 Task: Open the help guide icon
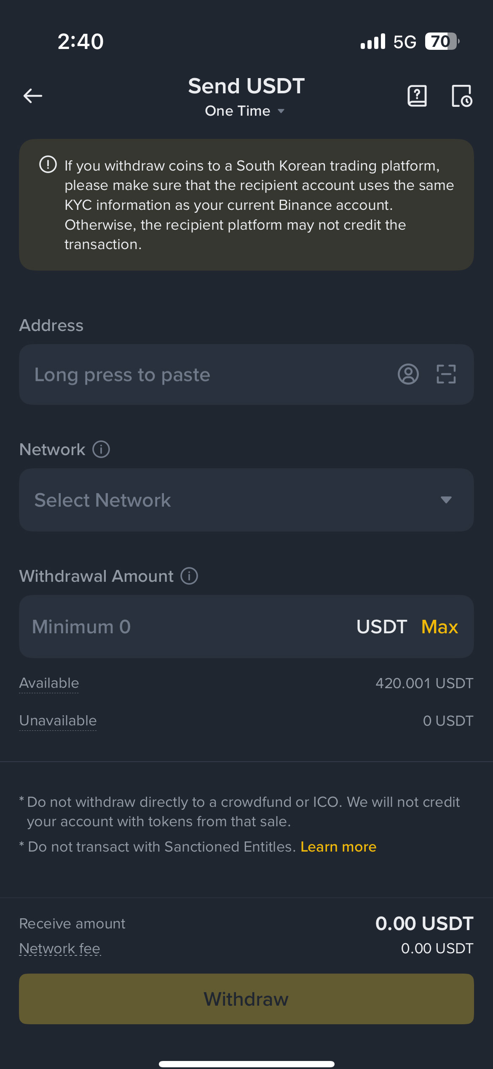tap(417, 96)
